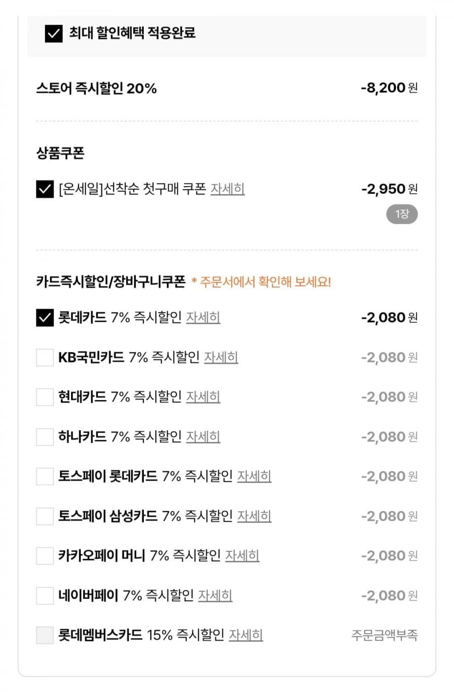Open 자세히 details for 롯데카드 discount

tap(203, 318)
